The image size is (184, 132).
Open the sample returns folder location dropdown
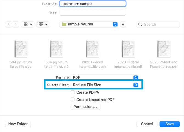click(89, 24)
